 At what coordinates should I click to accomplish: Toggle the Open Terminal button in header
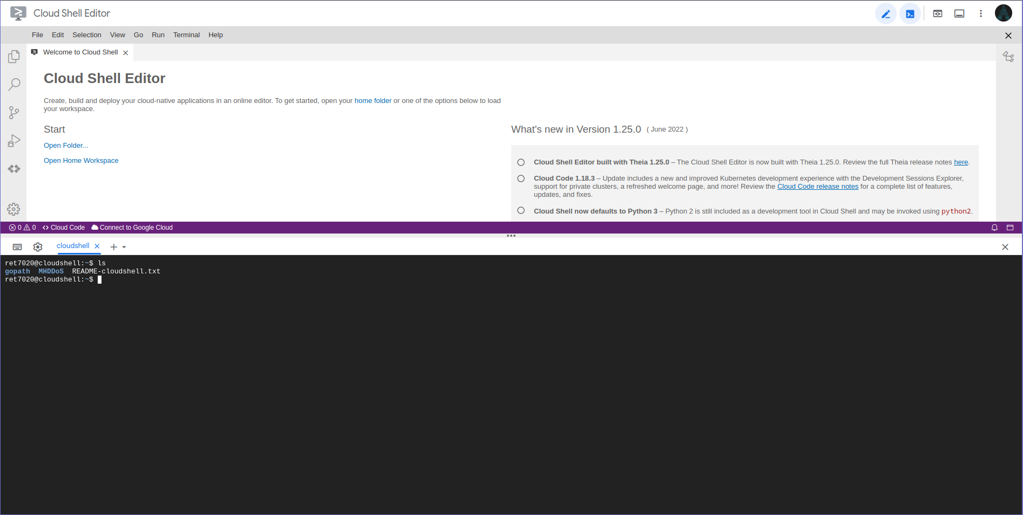910,14
